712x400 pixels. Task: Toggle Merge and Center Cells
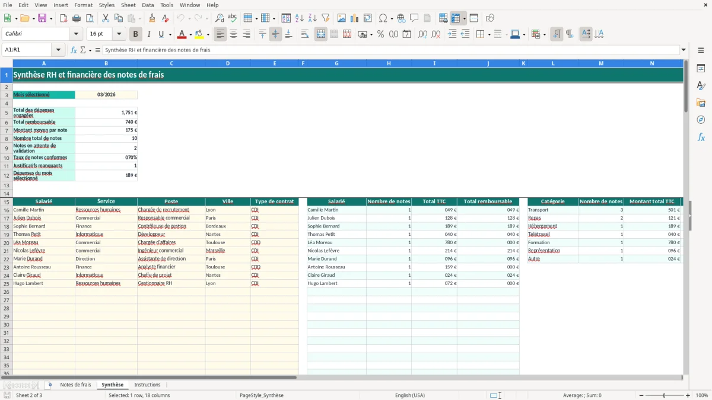click(321, 34)
